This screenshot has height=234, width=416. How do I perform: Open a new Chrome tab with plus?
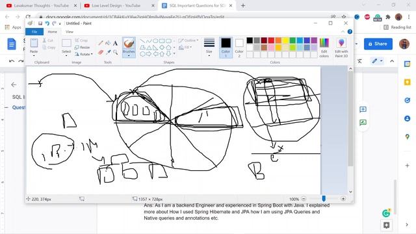tap(242, 6)
